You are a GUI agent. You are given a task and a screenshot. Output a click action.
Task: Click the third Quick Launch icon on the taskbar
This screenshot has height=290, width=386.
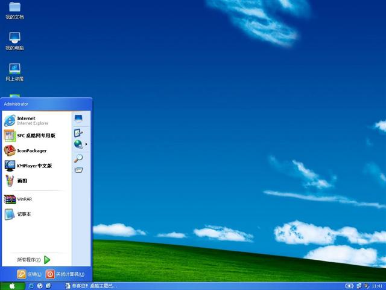48,286
